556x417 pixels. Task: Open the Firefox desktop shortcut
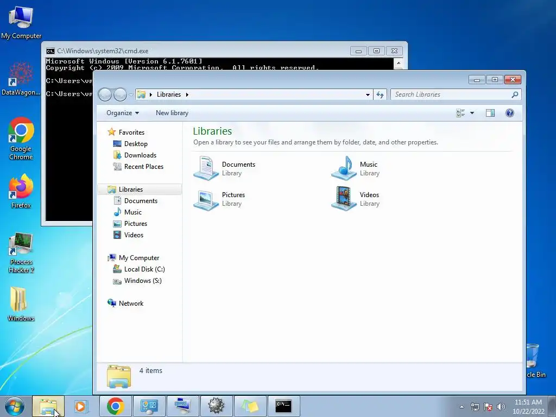[21, 191]
